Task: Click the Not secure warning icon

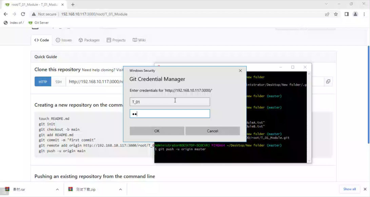Action: [x=34, y=14]
